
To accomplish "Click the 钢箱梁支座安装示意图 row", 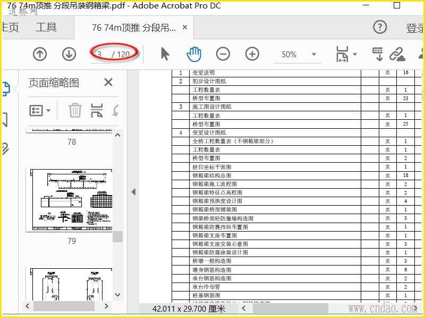I will pos(296,244).
